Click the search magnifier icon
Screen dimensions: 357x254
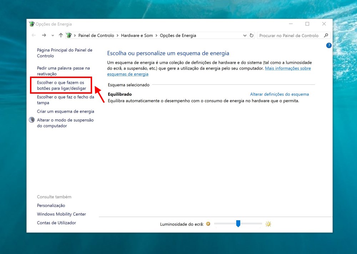pos(326,36)
